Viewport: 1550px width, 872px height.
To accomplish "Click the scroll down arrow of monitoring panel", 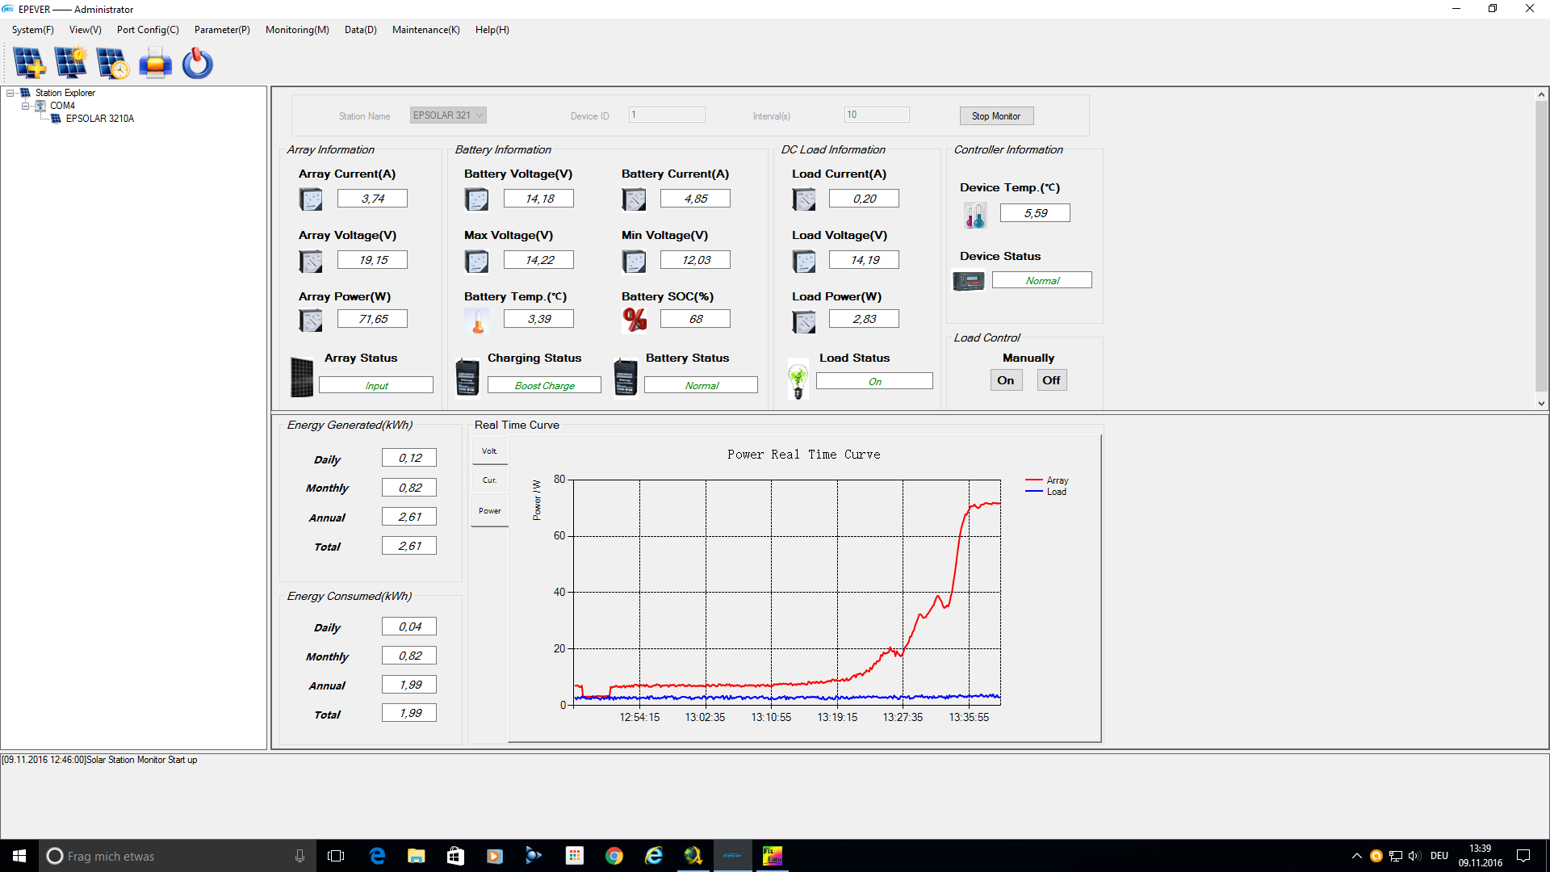I will [x=1541, y=403].
